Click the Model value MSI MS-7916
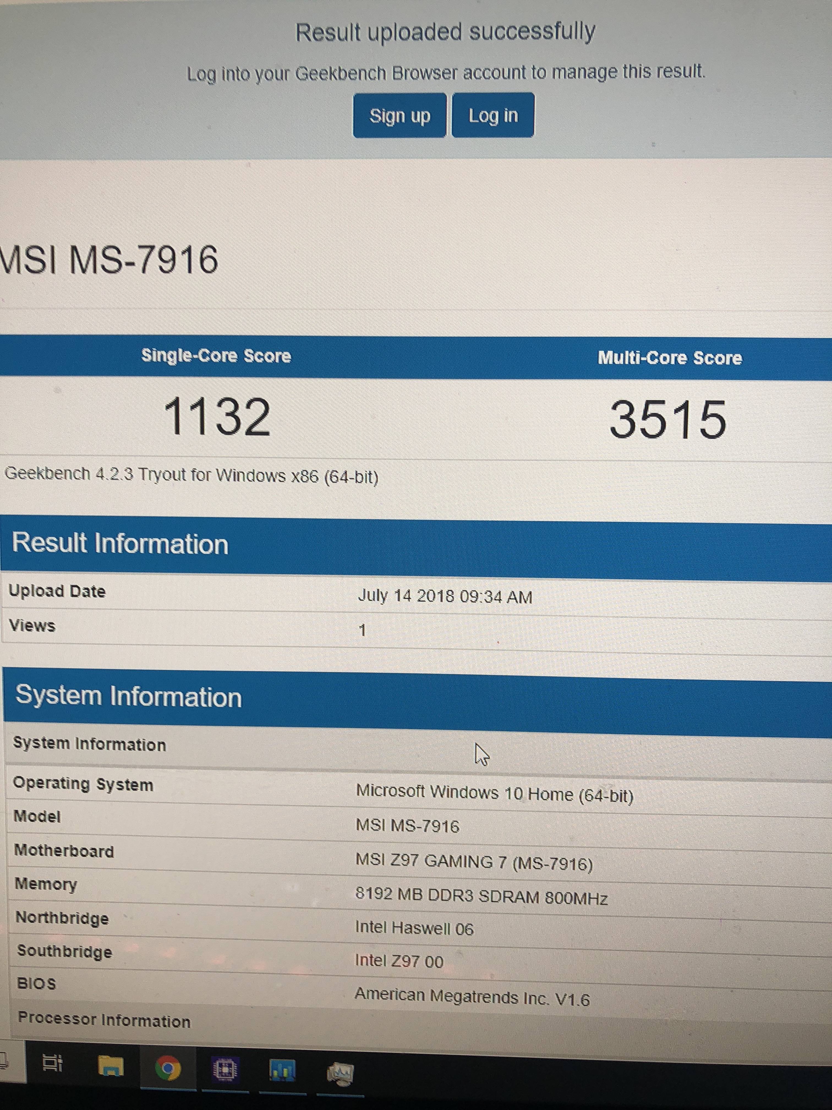Viewport: 832px width, 1110px height. click(407, 825)
